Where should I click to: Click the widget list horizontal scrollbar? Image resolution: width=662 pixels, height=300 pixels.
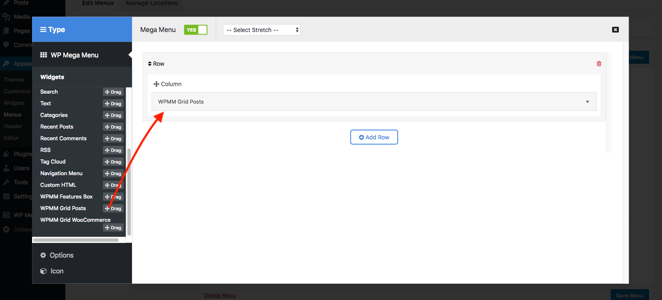tap(76, 240)
